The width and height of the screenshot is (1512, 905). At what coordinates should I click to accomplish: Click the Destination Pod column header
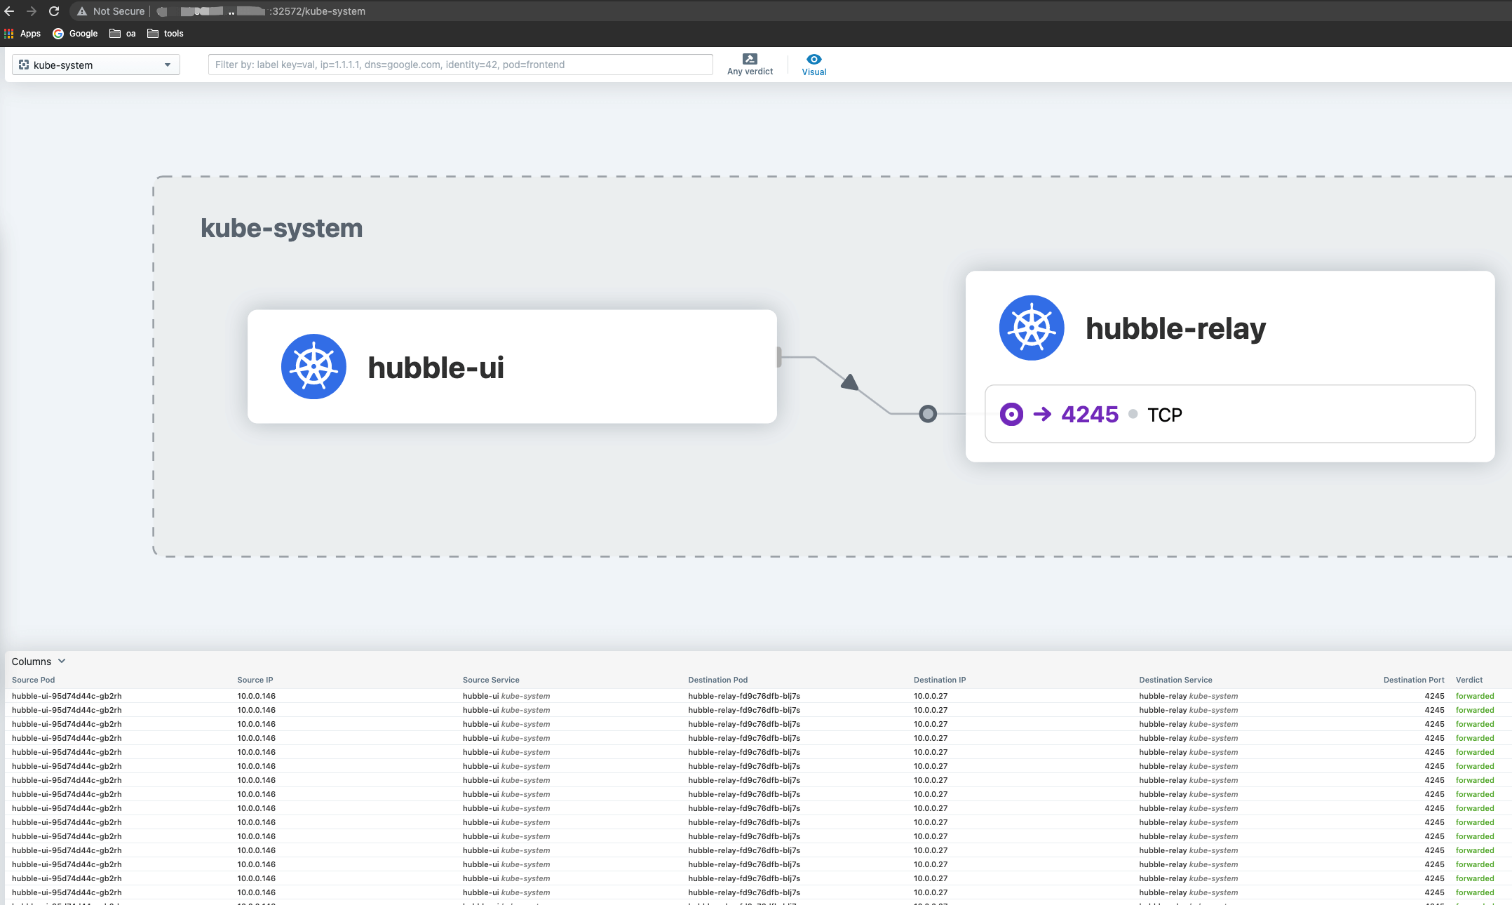coord(718,680)
